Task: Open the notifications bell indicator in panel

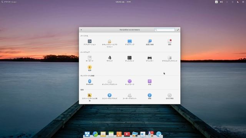Action: (x=238, y=2)
